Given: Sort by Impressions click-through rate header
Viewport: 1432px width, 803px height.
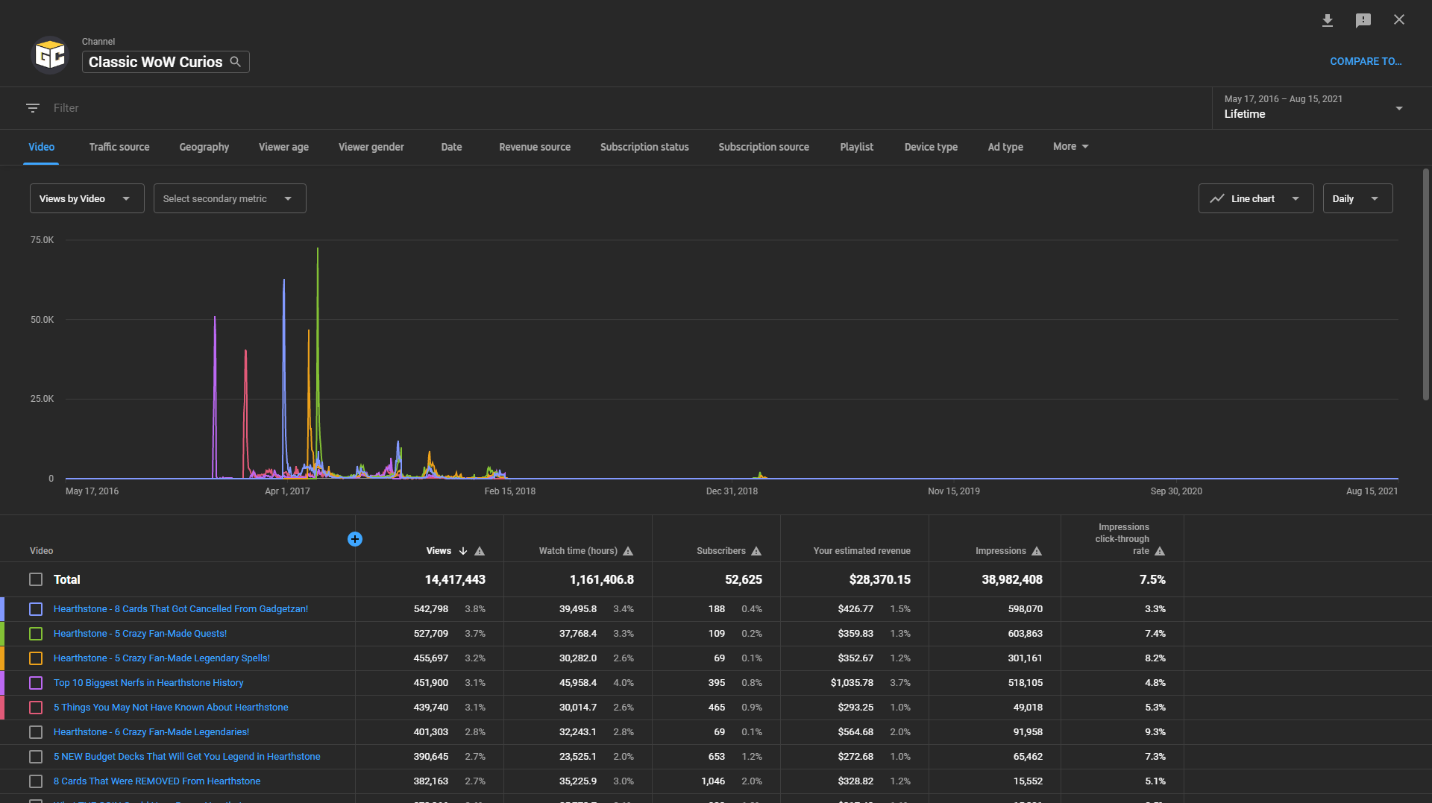Looking at the screenshot, I should (1122, 539).
